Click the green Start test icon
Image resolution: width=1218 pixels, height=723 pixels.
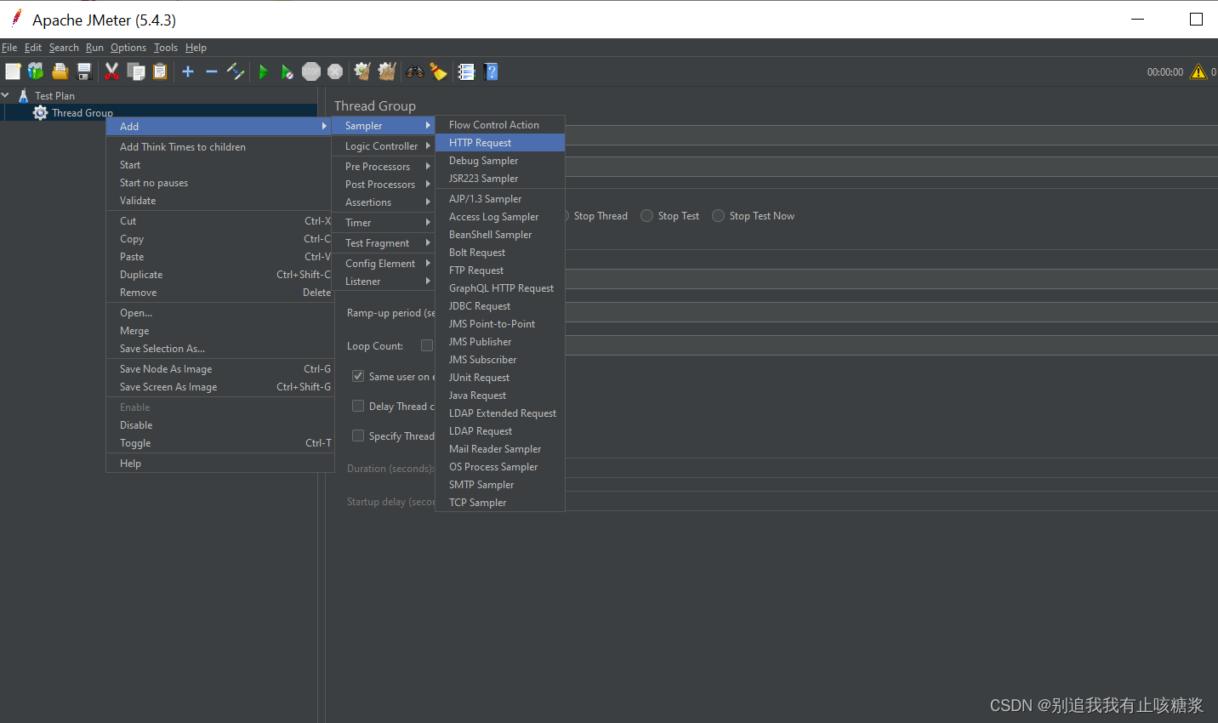pyautogui.click(x=264, y=71)
